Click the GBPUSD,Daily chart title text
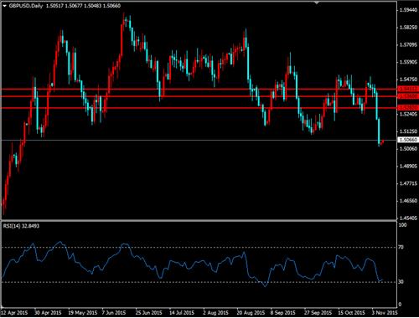 (x=26, y=6)
